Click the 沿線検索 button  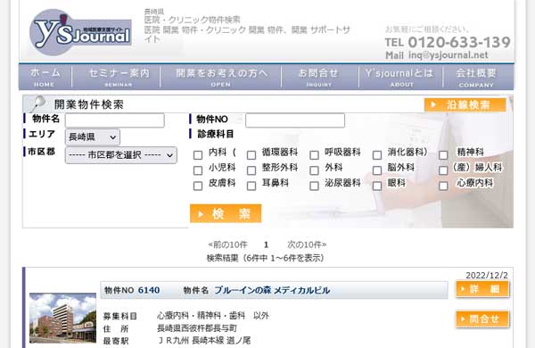coord(465,104)
